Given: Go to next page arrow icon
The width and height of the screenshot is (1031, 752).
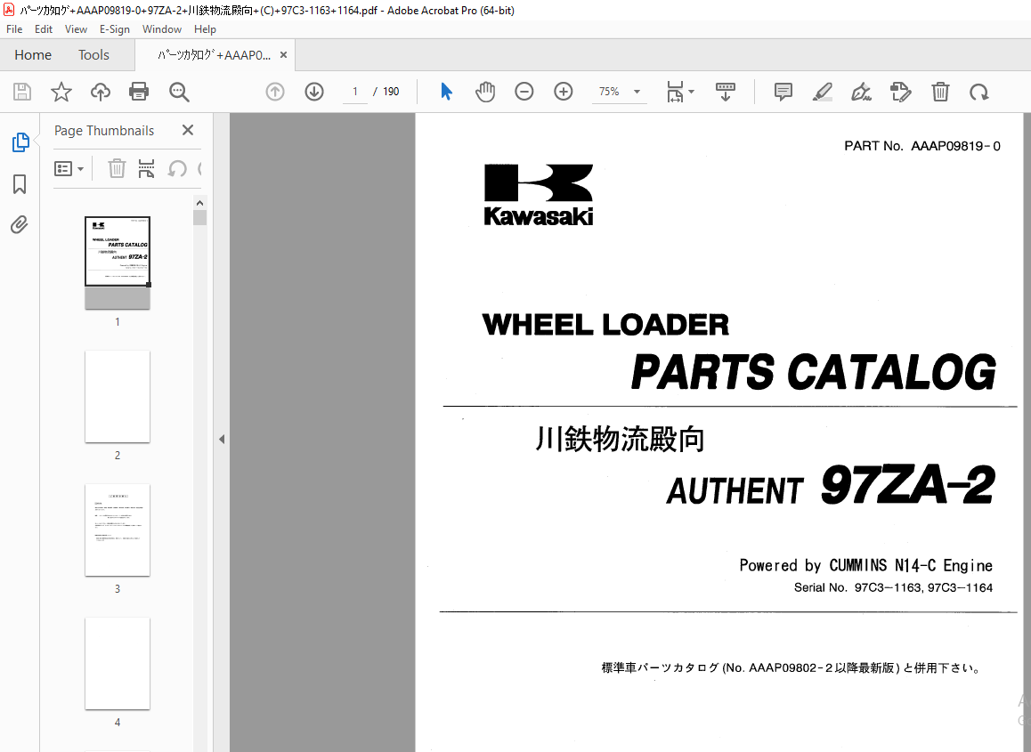Looking at the screenshot, I should click(314, 92).
